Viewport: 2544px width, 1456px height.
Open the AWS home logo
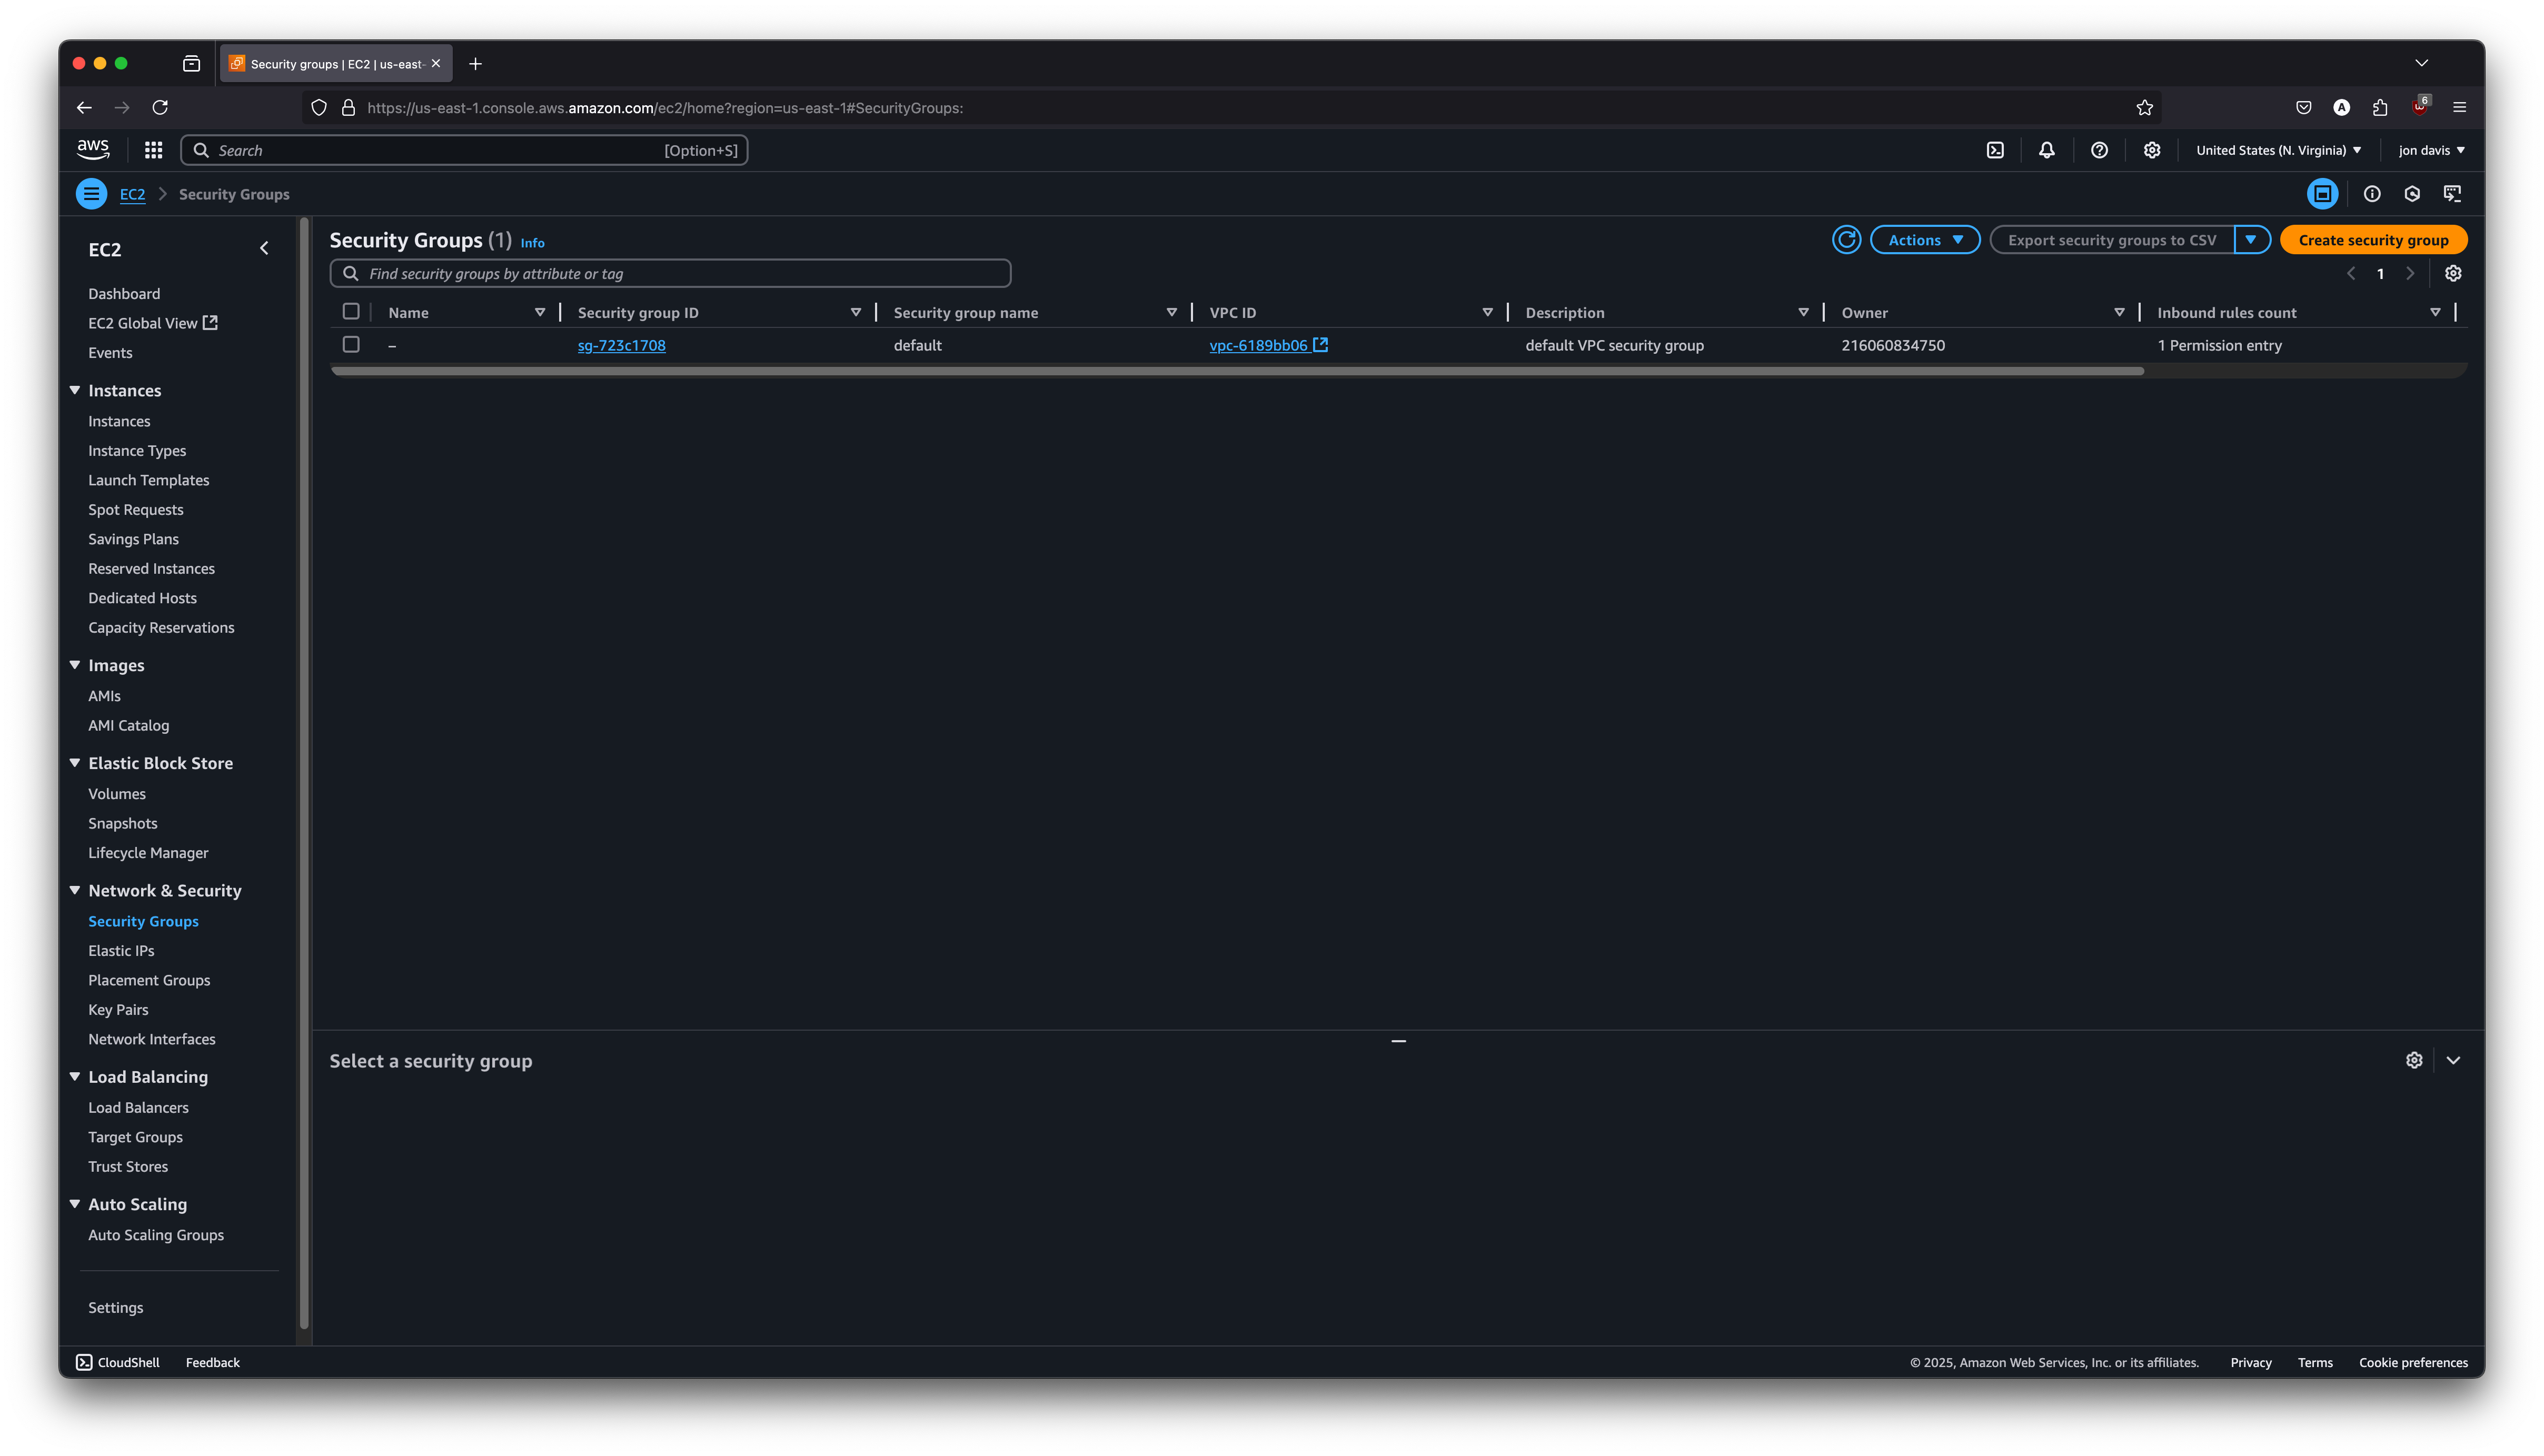point(93,150)
